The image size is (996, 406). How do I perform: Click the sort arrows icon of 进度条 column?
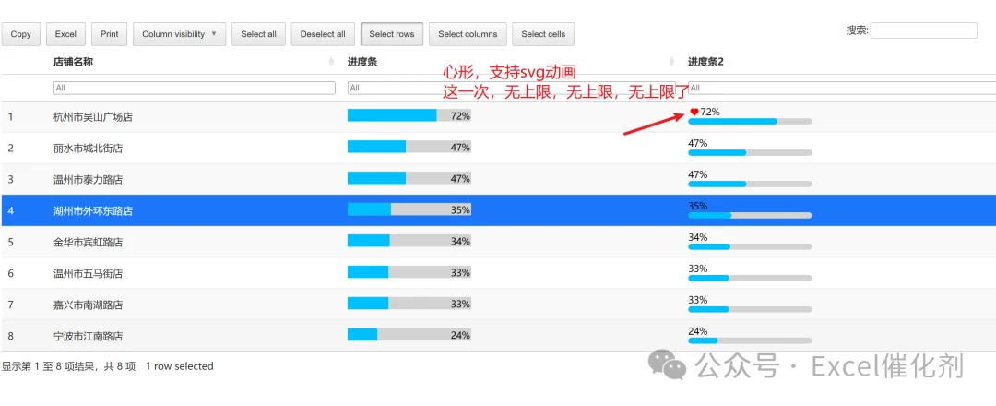tap(671, 62)
